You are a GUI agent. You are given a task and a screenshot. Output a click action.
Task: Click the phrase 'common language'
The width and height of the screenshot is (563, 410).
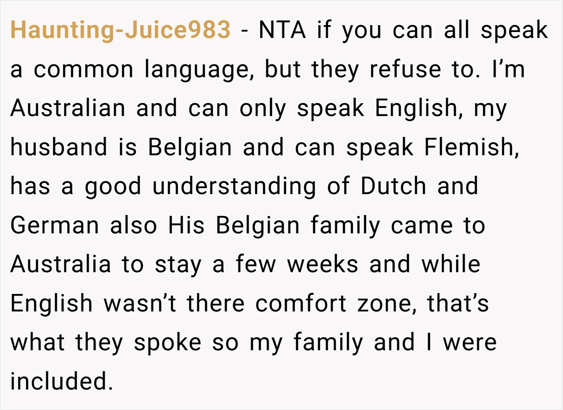tap(144, 70)
